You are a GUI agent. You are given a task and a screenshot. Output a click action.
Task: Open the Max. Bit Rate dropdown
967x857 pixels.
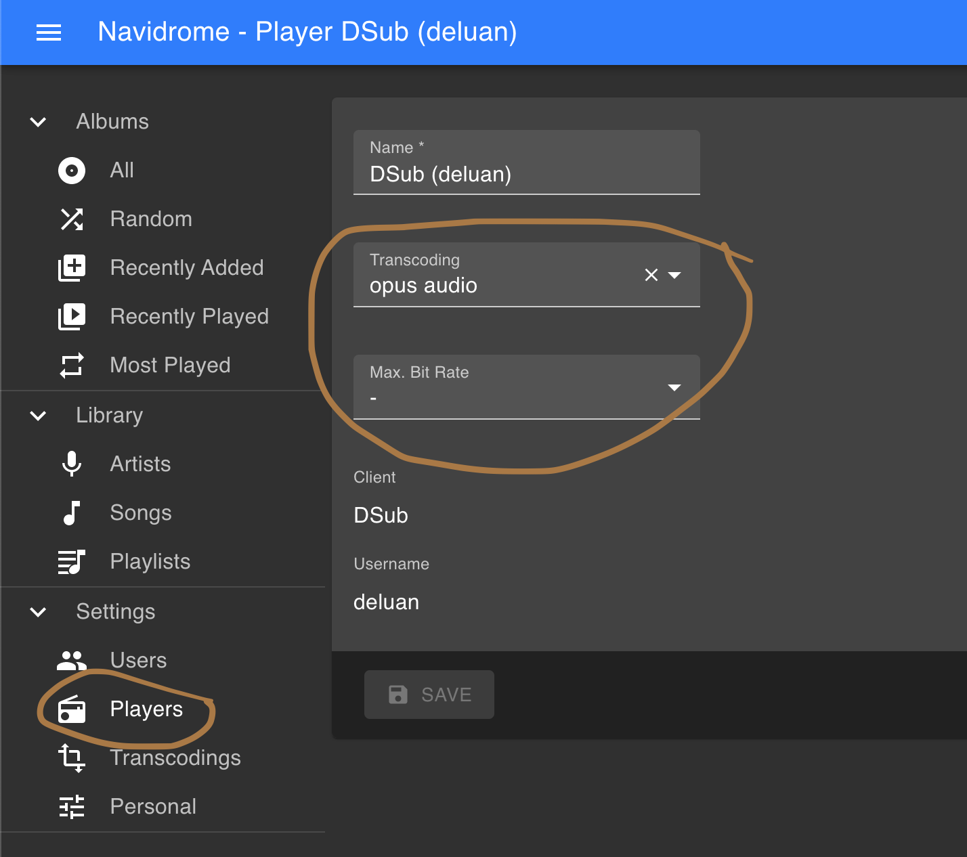[x=674, y=388]
